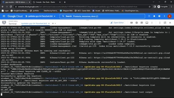
Task: Open the help question mark menu
Action: [159, 16]
